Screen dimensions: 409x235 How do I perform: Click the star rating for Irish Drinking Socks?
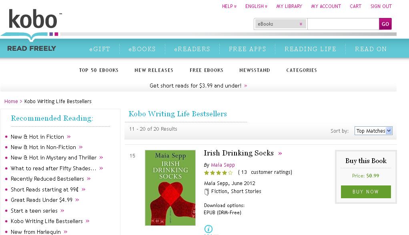point(218,173)
